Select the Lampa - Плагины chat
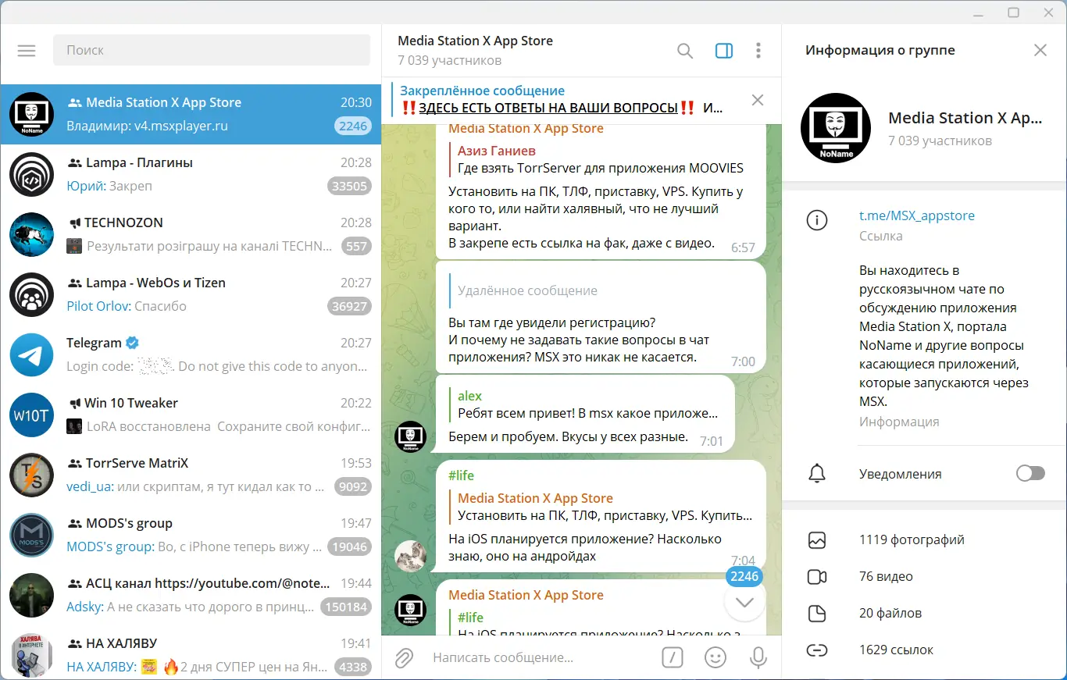1067x680 pixels. pyautogui.click(x=187, y=173)
